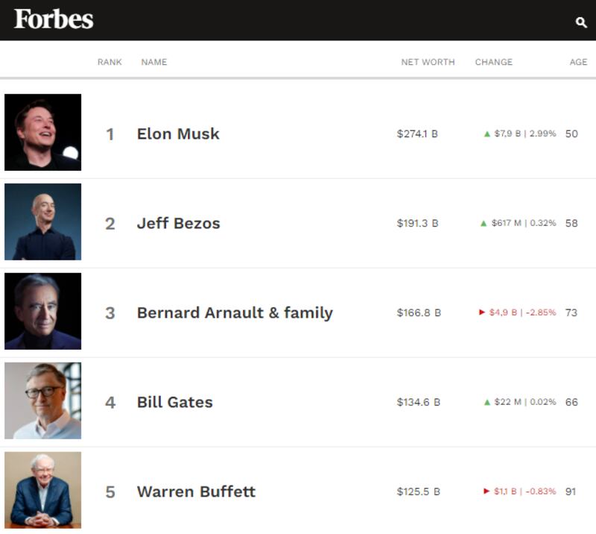Open the Bill Gates name link
Image resolution: width=596 pixels, height=534 pixels.
coord(175,402)
